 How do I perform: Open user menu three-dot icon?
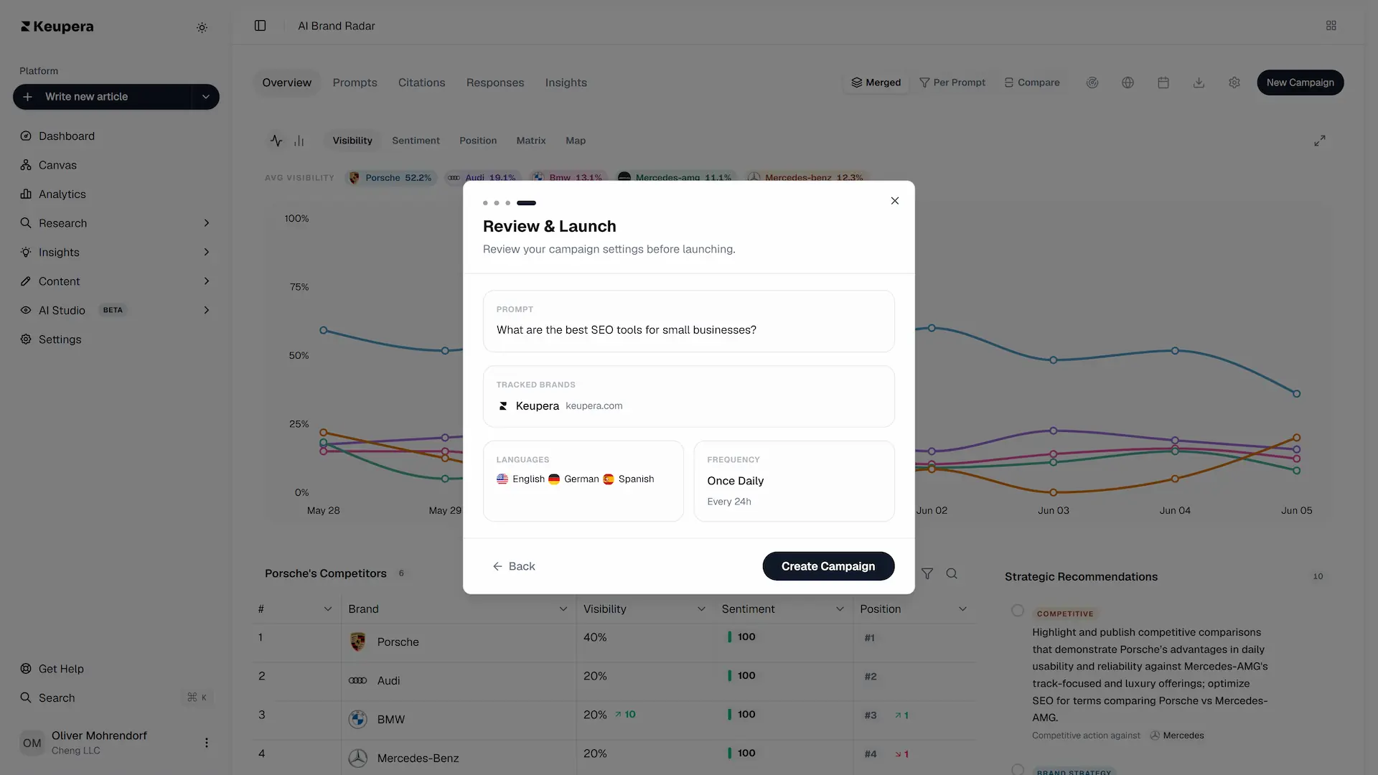pos(206,743)
